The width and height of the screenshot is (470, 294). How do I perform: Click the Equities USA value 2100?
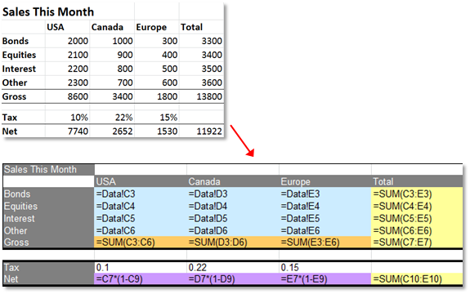[78, 55]
